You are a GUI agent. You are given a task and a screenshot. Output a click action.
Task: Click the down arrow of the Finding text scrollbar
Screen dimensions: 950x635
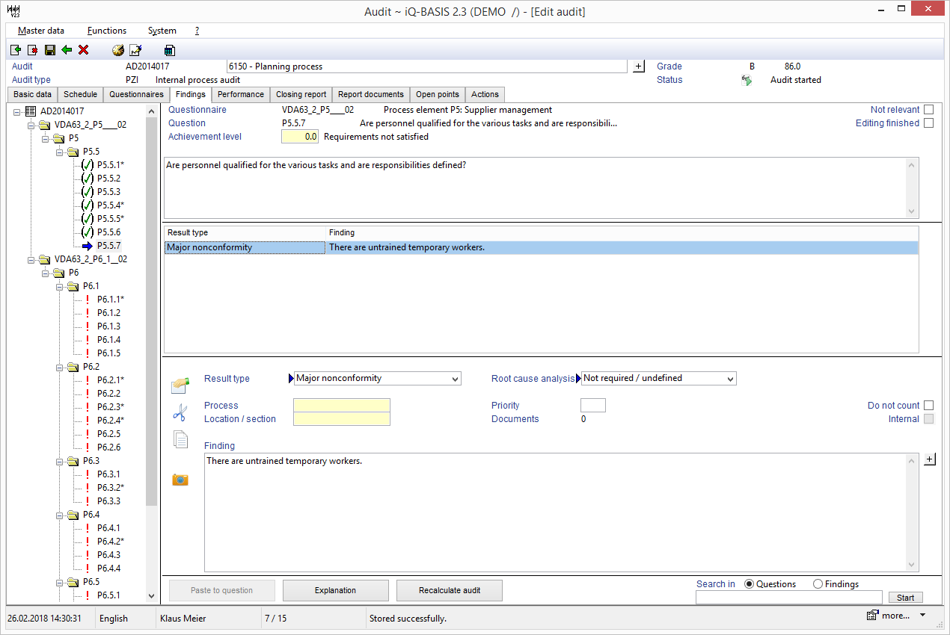click(911, 565)
